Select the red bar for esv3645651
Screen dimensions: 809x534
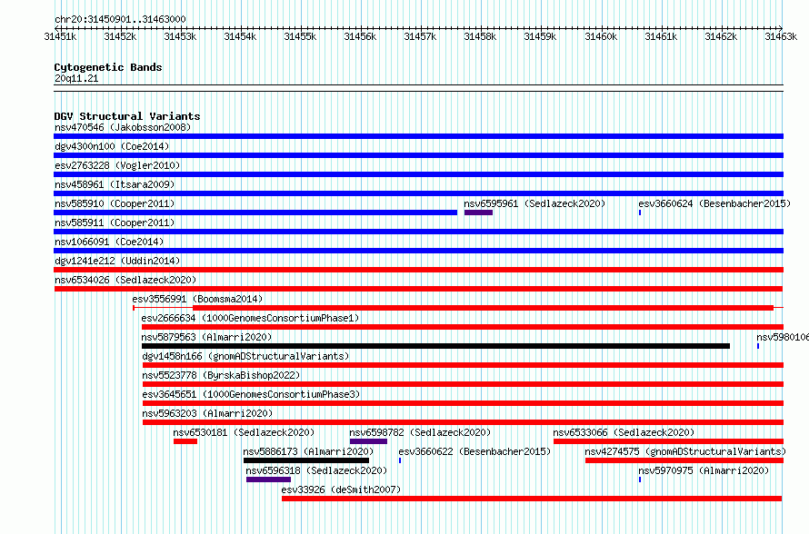coord(463,403)
